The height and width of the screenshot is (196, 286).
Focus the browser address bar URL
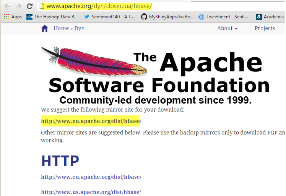pos(153,6)
